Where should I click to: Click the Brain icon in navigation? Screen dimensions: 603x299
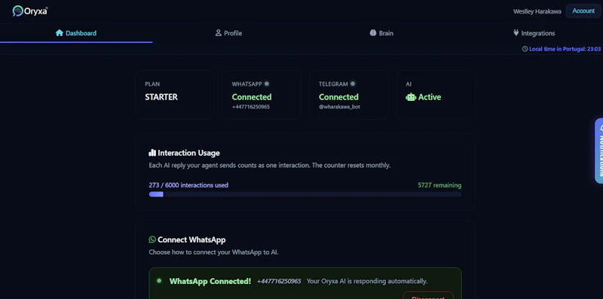pos(372,33)
